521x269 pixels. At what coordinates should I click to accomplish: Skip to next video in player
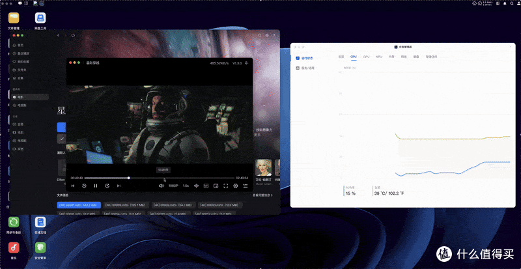click(119, 186)
